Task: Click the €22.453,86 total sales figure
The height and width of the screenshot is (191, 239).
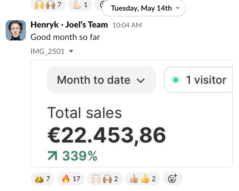Action: 106,135
